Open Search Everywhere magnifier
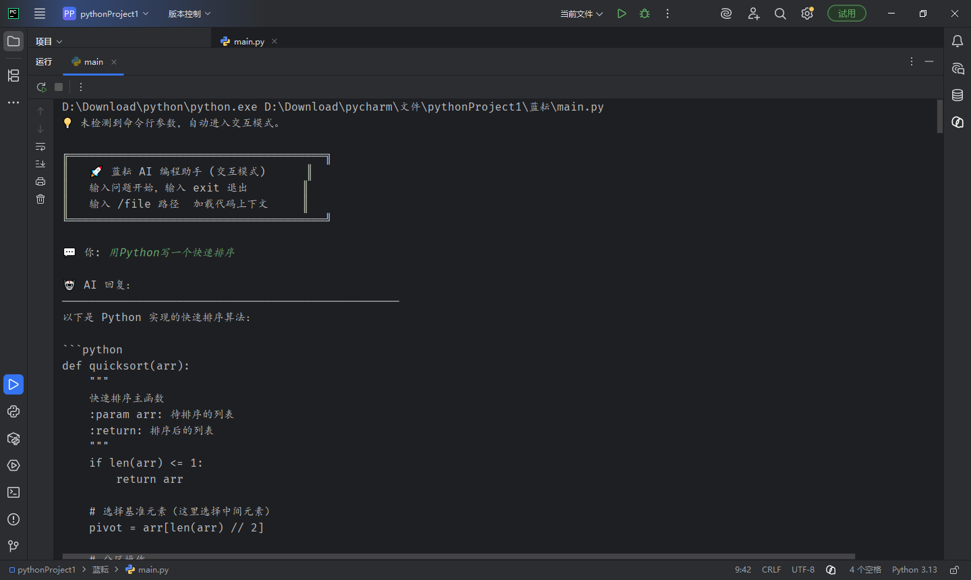The width and height of the screenshot is (971, 580). pos(780,13)
